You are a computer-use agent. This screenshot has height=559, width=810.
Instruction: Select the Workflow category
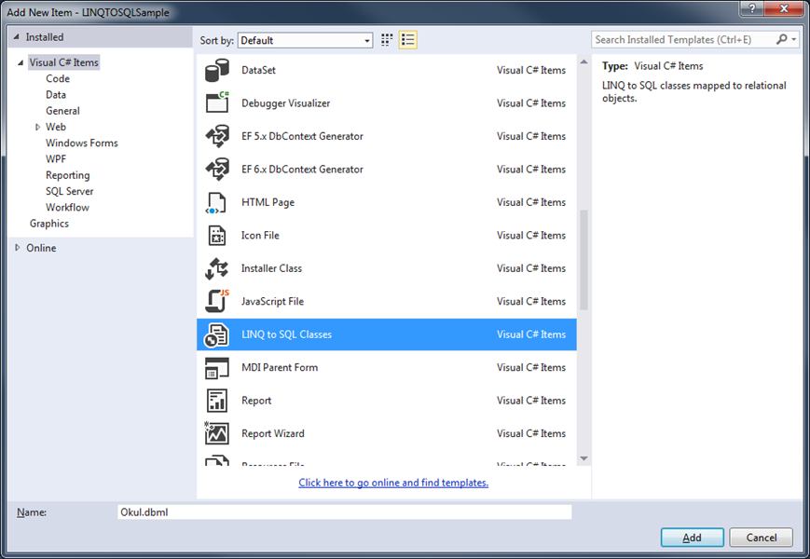pyautogui.click(x=67, y=207)
